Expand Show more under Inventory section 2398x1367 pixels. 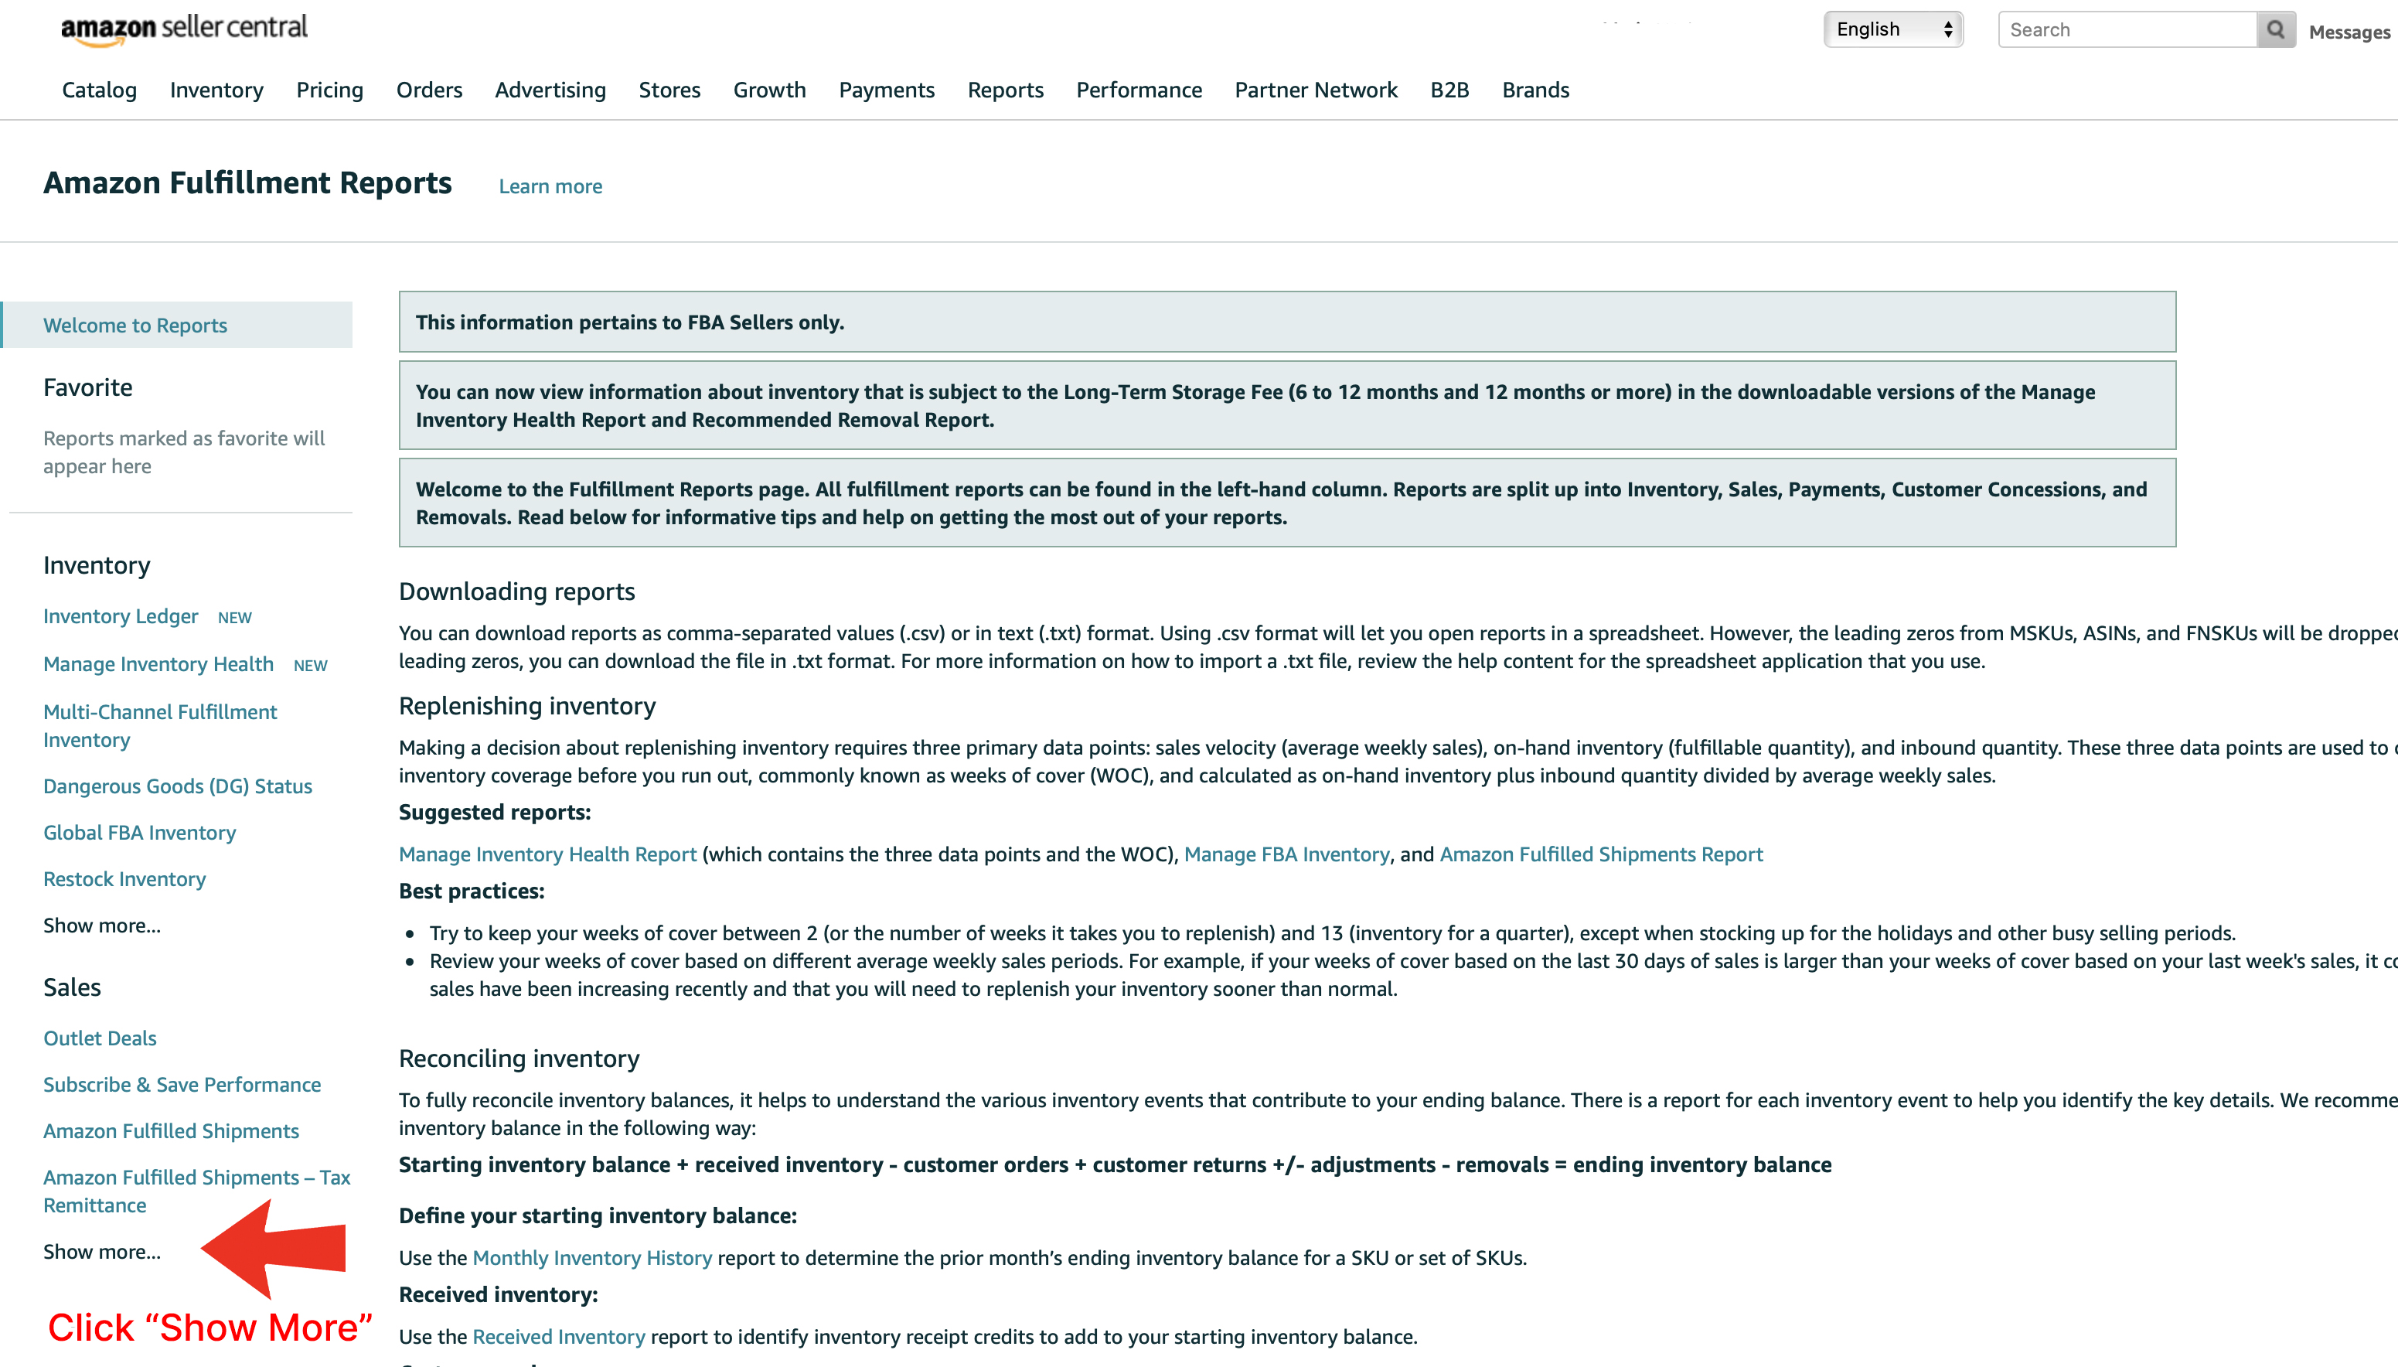pyautogui.click(x=102, y=925)
